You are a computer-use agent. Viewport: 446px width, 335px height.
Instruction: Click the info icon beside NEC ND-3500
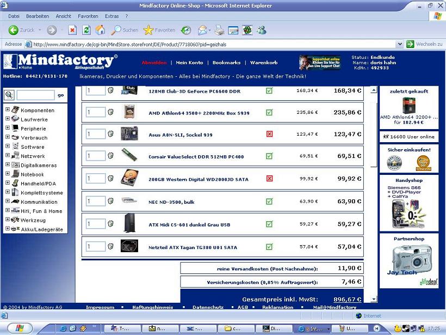pos(110,201)
